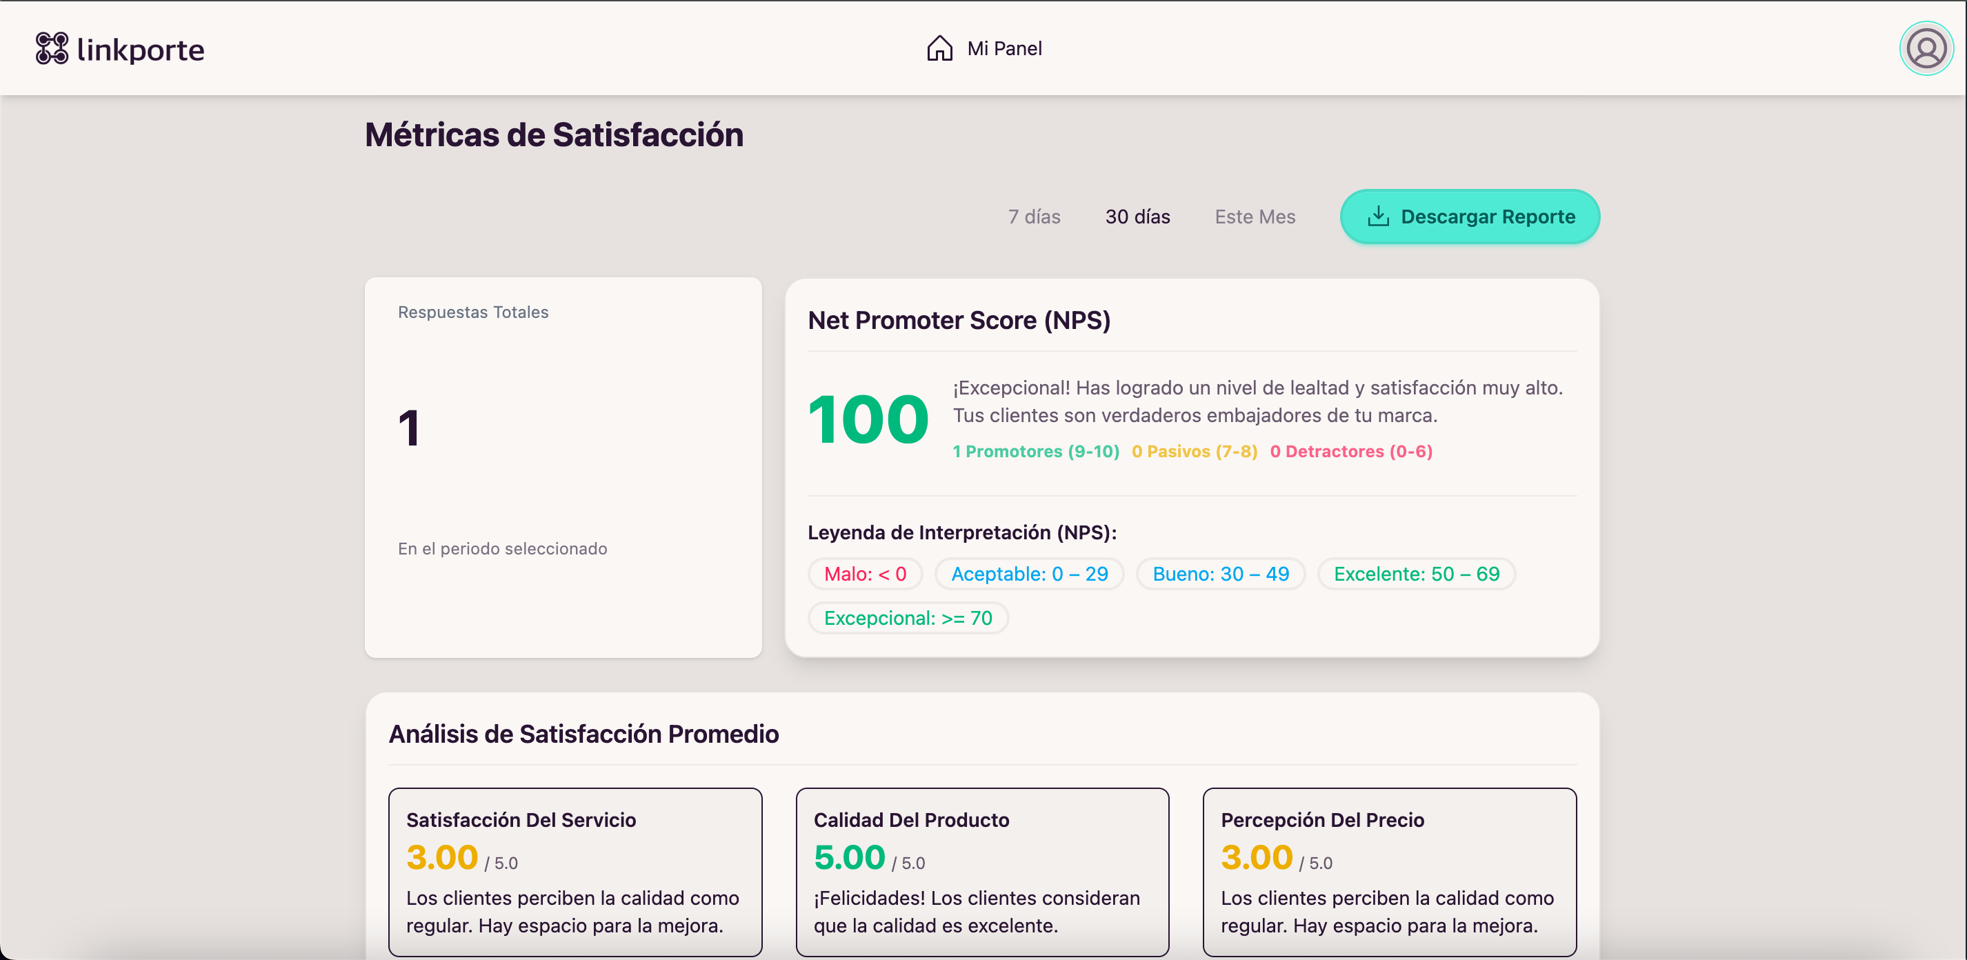Switch to the Este Mes view
The image size is (1967, 960).
tap(1255, 216)
